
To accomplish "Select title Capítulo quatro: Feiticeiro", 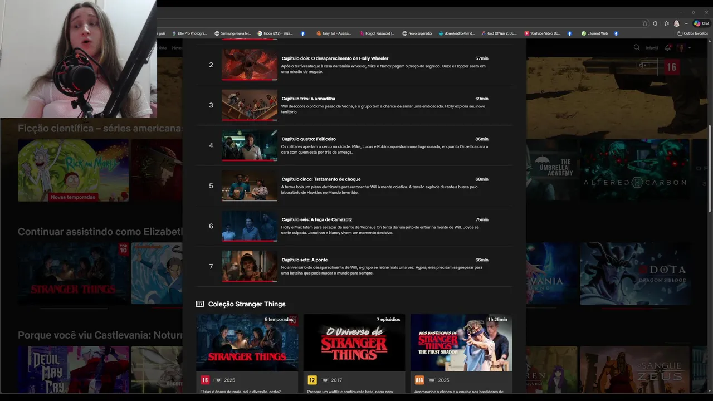I will (x=309, y=139).
